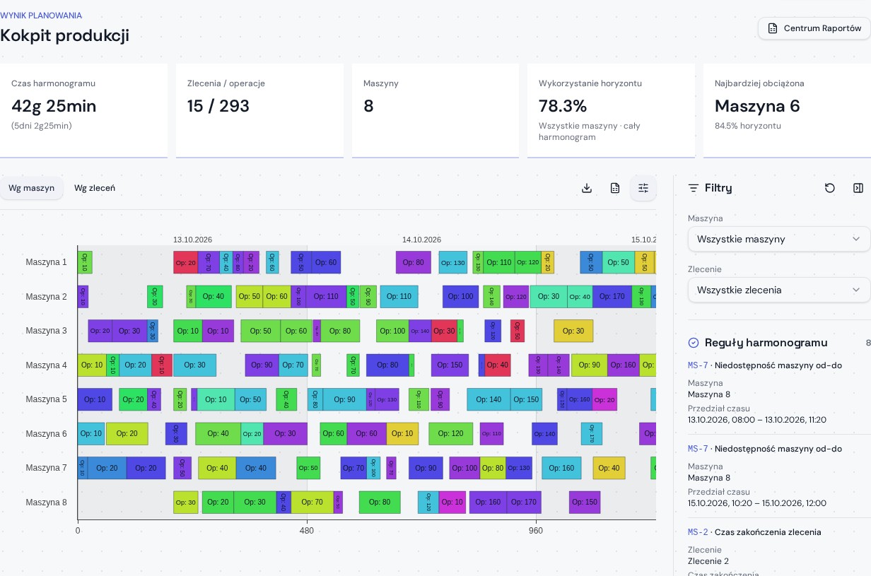Click the check icon beside Reguły harmonogramu
Viewport: 871px width, 576px height.
pos(694,343)
